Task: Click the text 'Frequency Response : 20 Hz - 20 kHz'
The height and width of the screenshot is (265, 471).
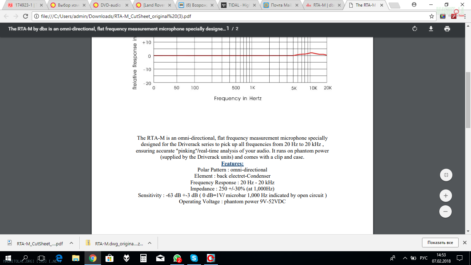Action: click(x=232, y=183)
